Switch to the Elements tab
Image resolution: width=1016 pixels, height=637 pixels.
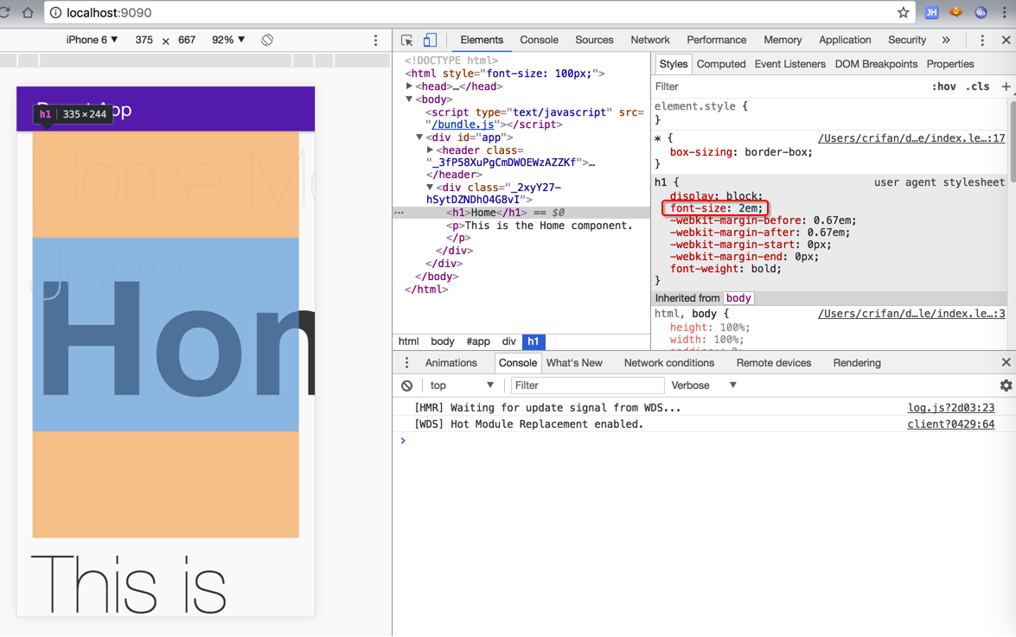point(482,40)
